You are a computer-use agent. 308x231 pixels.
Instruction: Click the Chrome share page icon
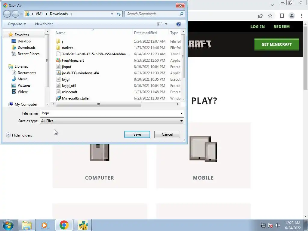260,16
